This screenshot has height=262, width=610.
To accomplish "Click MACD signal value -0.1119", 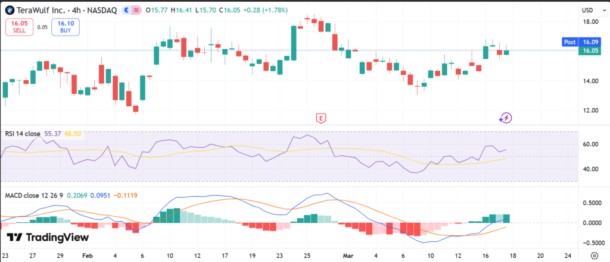I will (125, 195).
